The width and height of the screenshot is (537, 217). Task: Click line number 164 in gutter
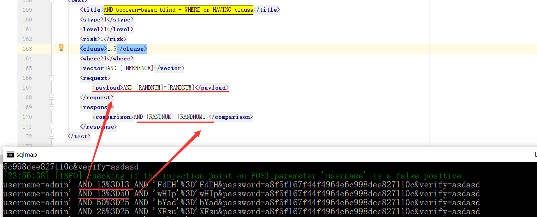(27, 58)
